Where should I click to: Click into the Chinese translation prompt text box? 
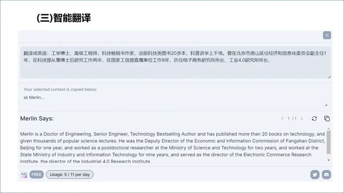click(176, 62)
